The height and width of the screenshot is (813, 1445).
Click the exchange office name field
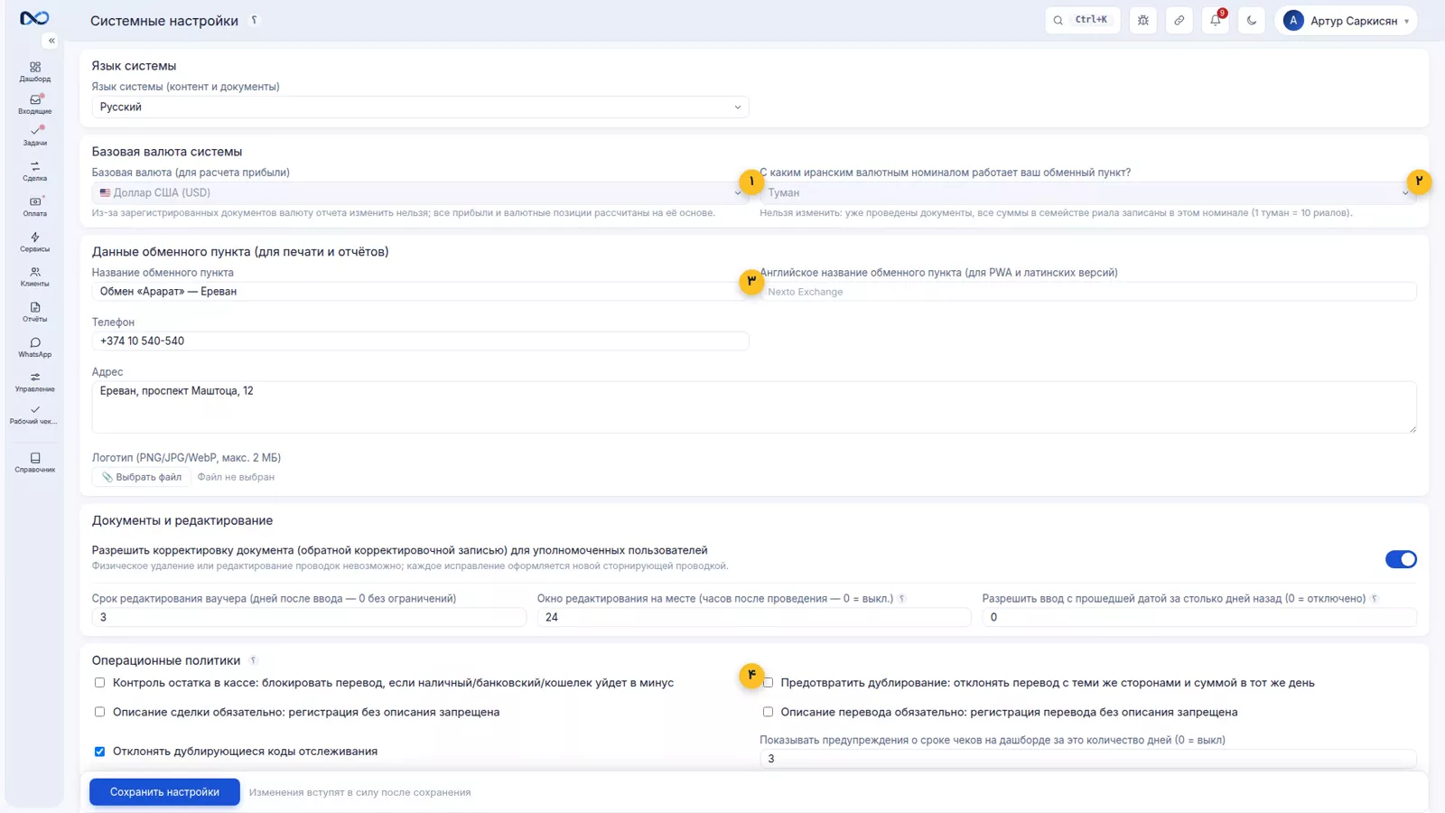click(x=420, y=291)
